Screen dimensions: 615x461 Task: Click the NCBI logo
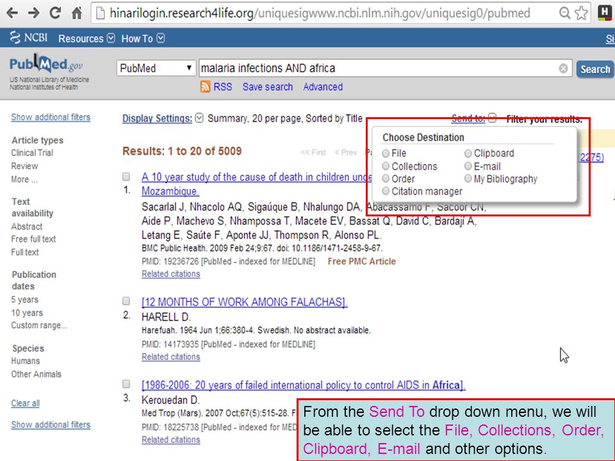coord(28,38)
